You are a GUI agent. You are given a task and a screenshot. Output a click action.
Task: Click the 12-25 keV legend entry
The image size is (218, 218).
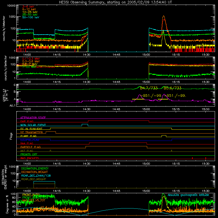30,12
